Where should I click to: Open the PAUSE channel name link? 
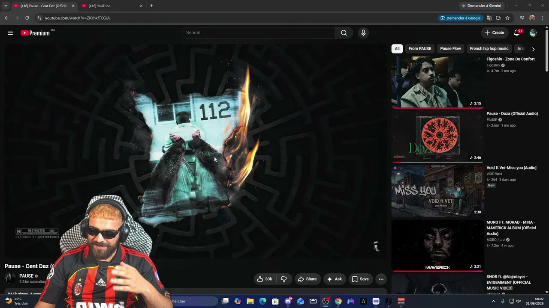click(x=26, y=276)
